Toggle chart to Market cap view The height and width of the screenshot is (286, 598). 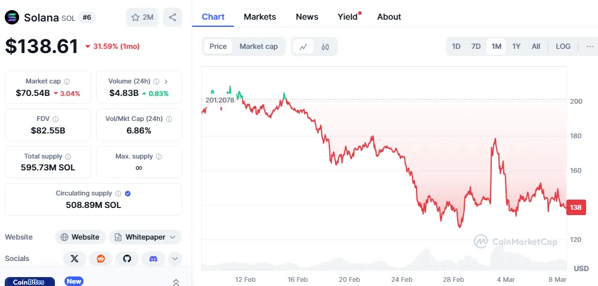258,46
